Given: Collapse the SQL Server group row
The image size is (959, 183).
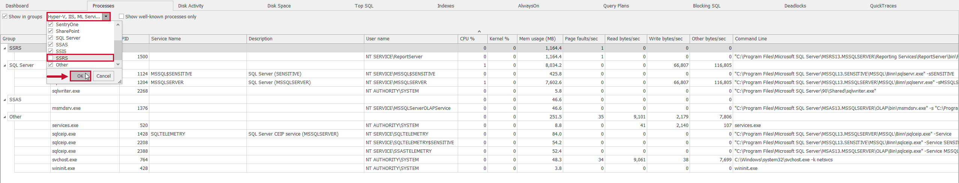Looking at the screenshot, I should tap(5, 65).
